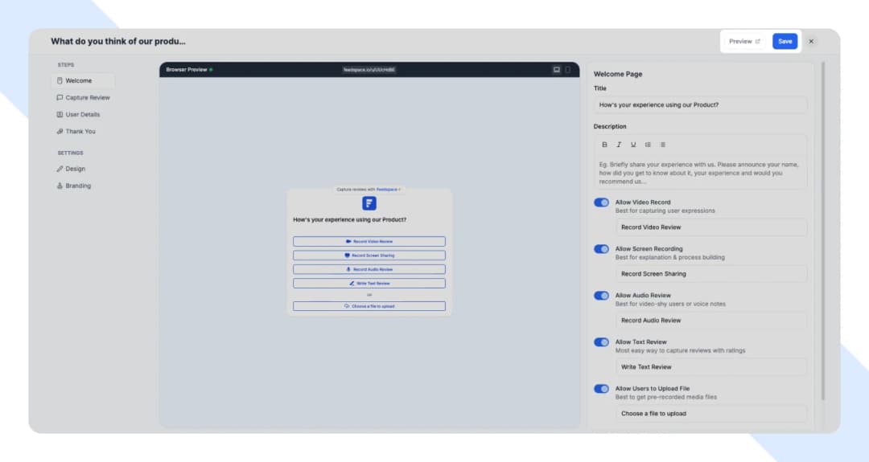
Task: Click the 'Browser Preview' label
Action: 187,70
